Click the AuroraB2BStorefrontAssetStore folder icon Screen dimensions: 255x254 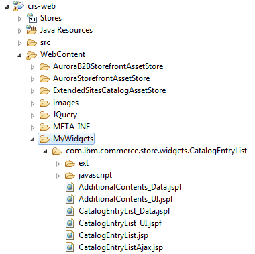44,66
